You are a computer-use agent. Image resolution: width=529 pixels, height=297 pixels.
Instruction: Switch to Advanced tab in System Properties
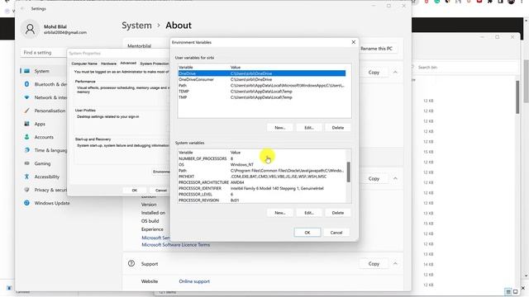pyautogui.click(x=128, y=63)
